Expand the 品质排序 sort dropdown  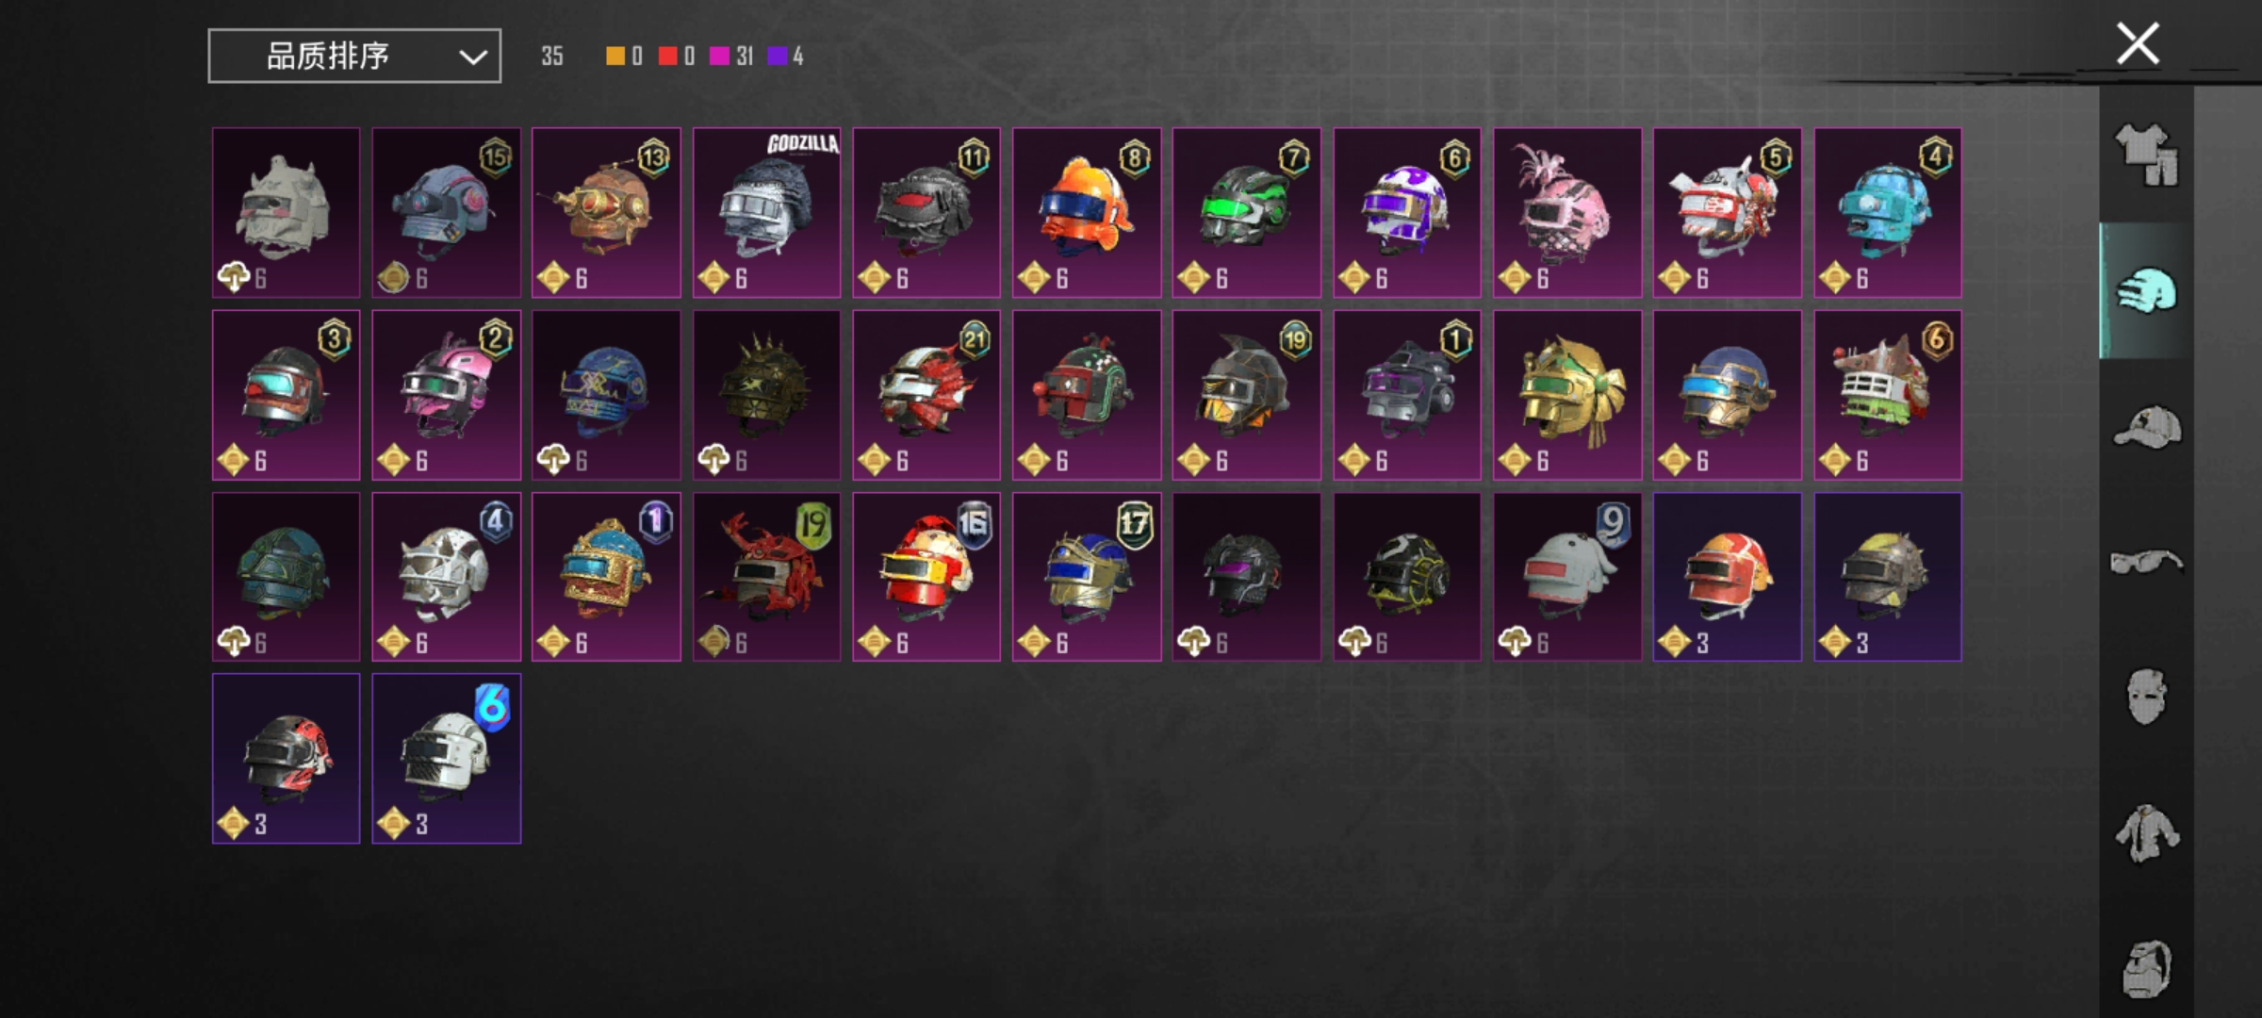[x=354, y=56]
